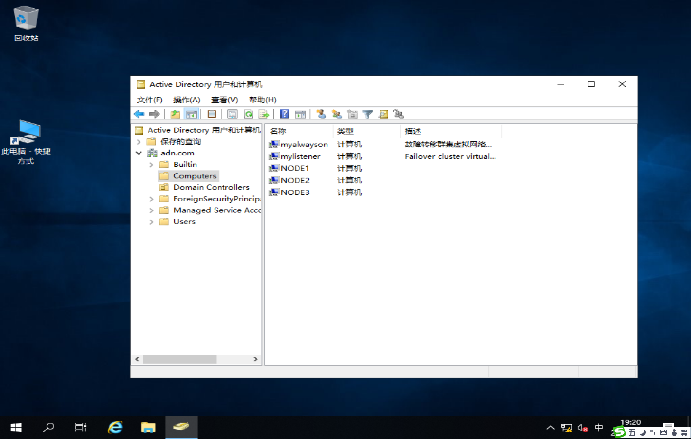Click the export list toolbar icon
The width and height of the screenshot is (691, 439).
click(x=264, y=114)
